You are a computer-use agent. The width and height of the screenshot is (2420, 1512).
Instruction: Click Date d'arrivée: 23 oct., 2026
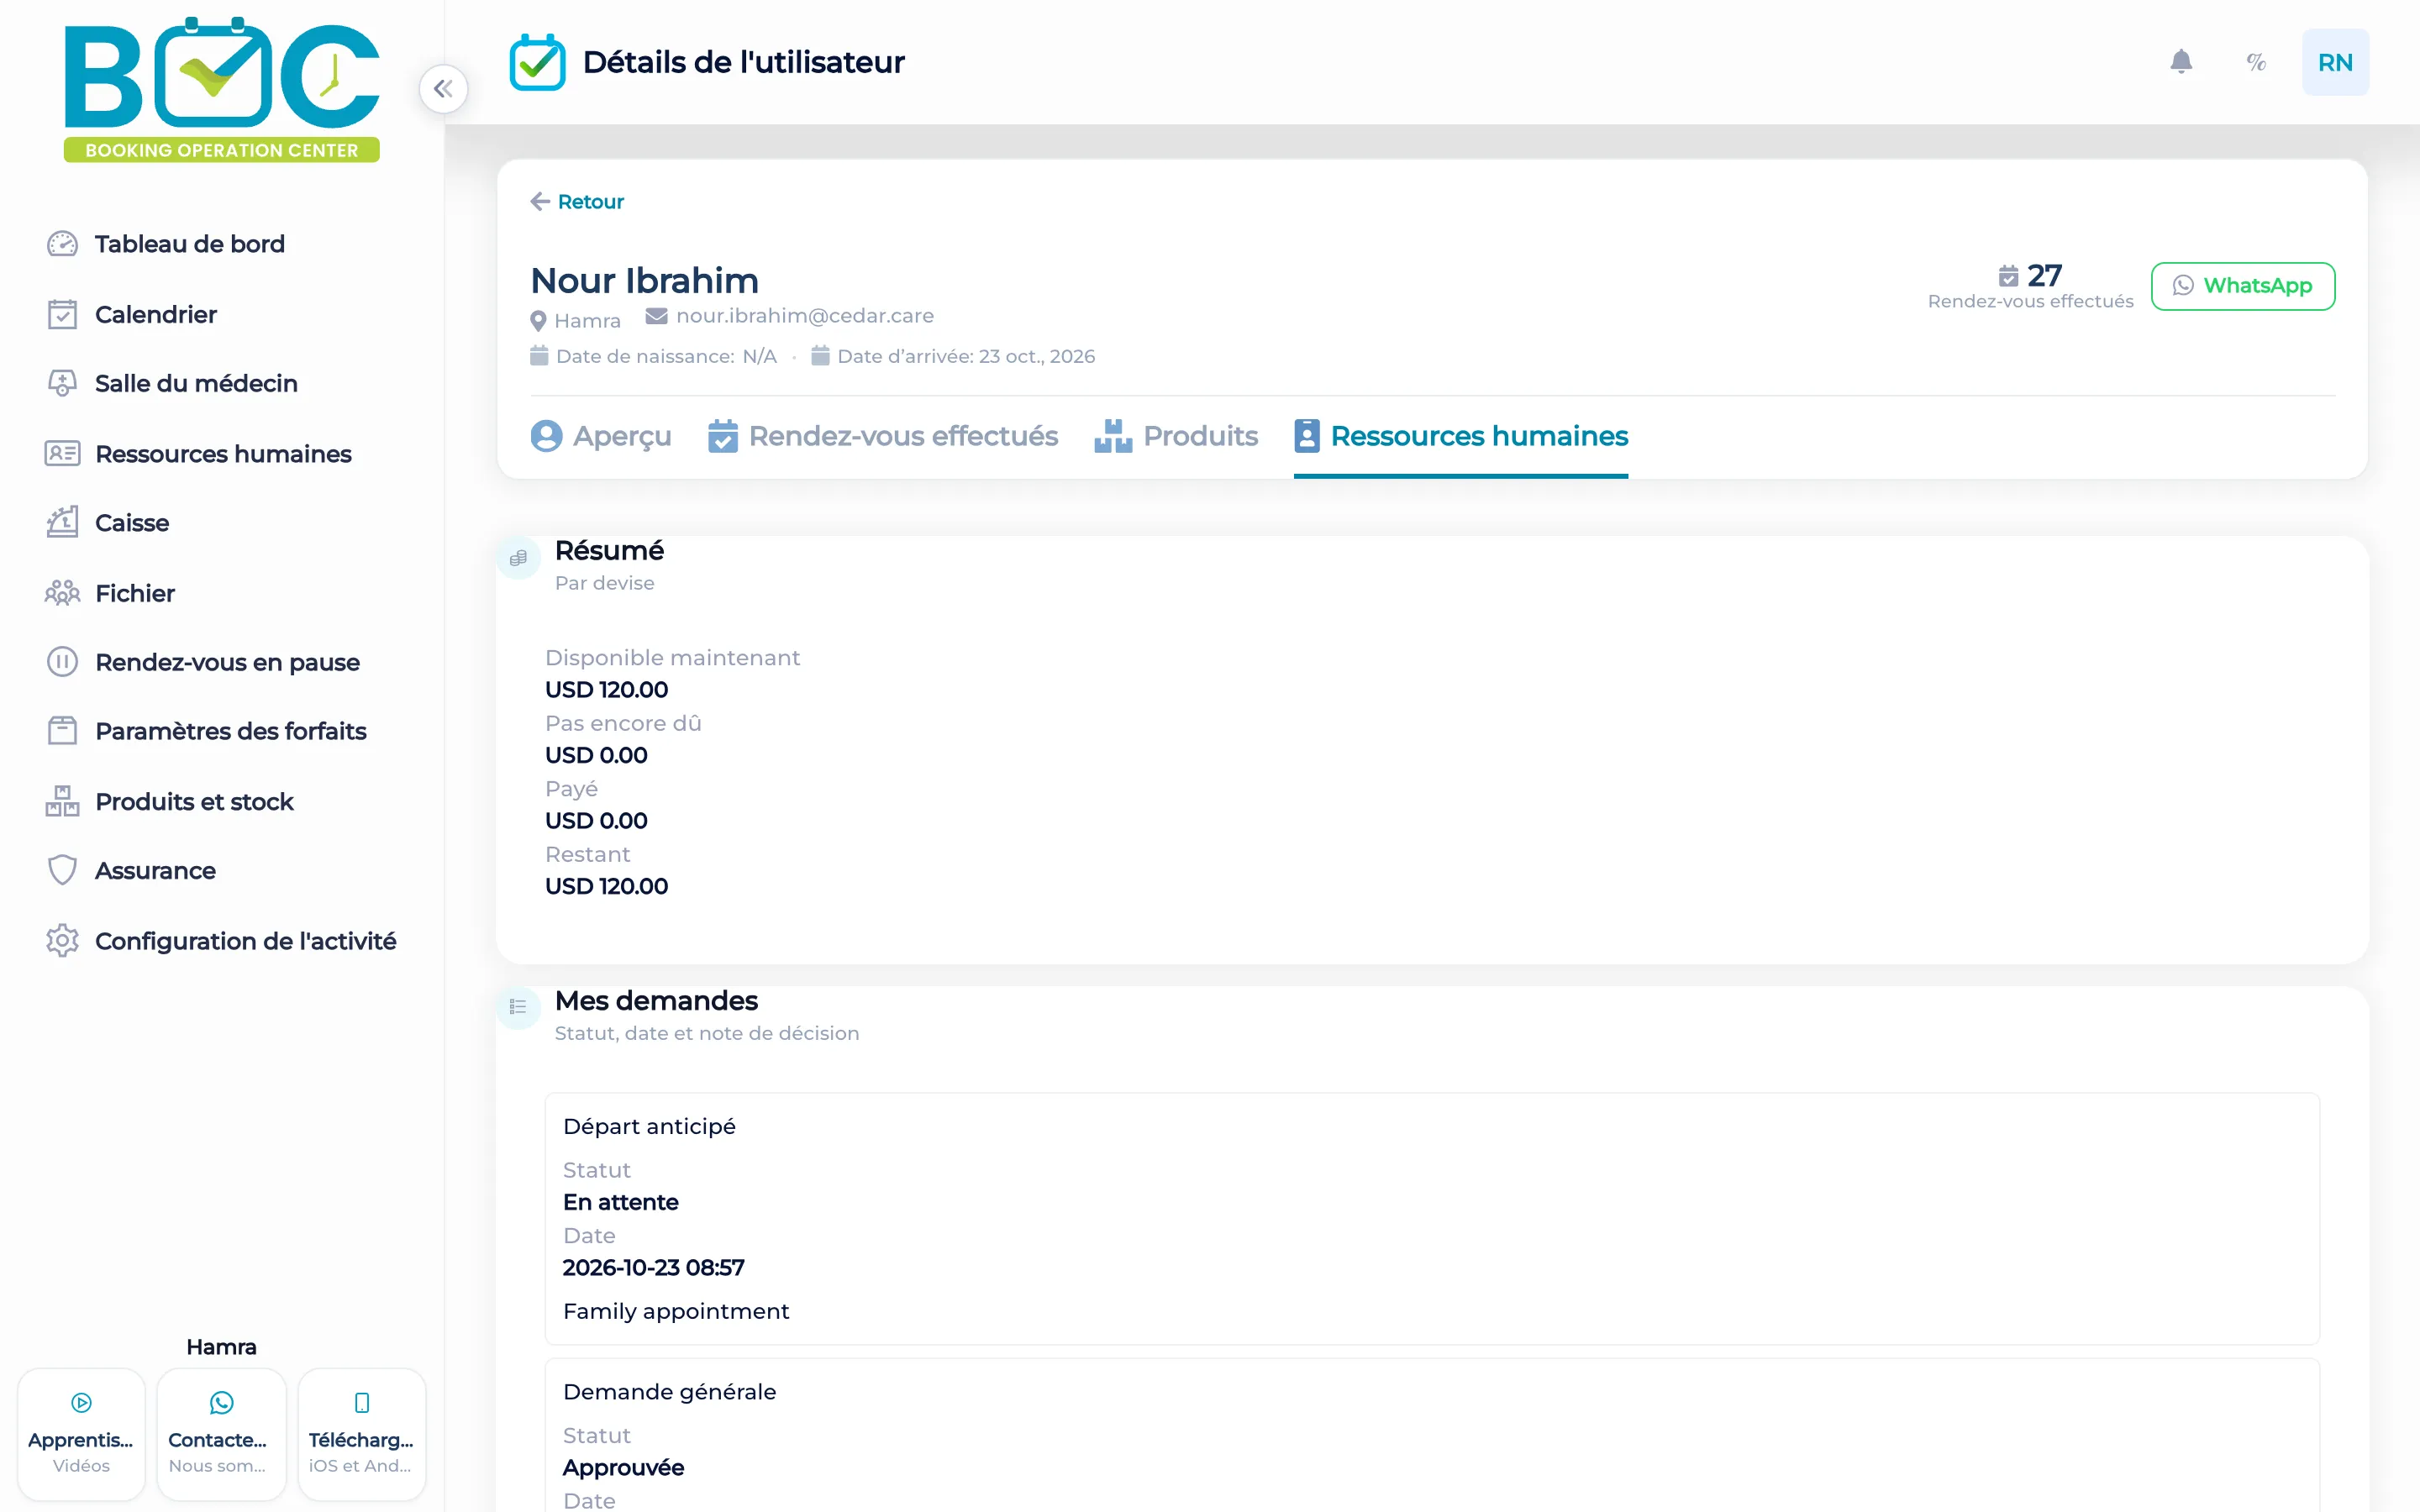pos(953,356)
